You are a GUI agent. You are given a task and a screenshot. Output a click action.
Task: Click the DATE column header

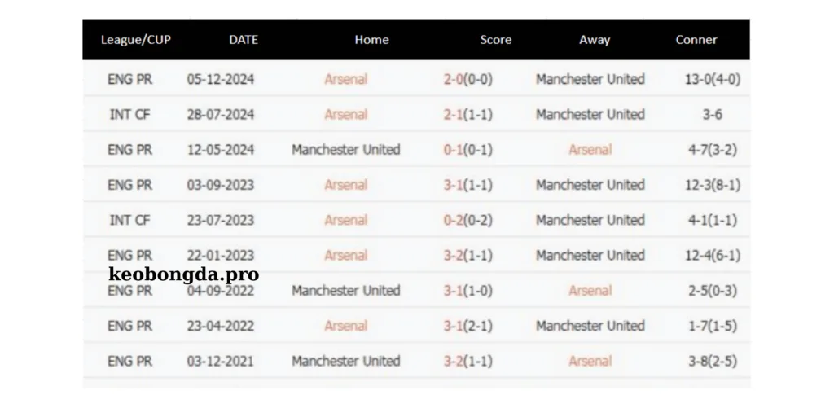pyautogui.click(x=244, y=40)
